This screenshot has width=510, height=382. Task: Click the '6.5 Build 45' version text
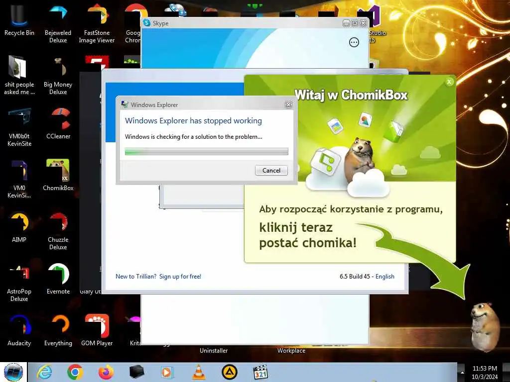coord(355,277)
